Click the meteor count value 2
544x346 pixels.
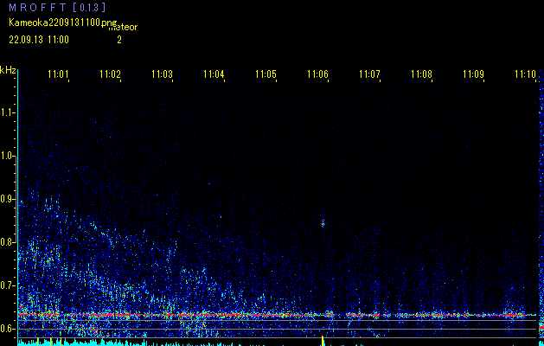119,40
